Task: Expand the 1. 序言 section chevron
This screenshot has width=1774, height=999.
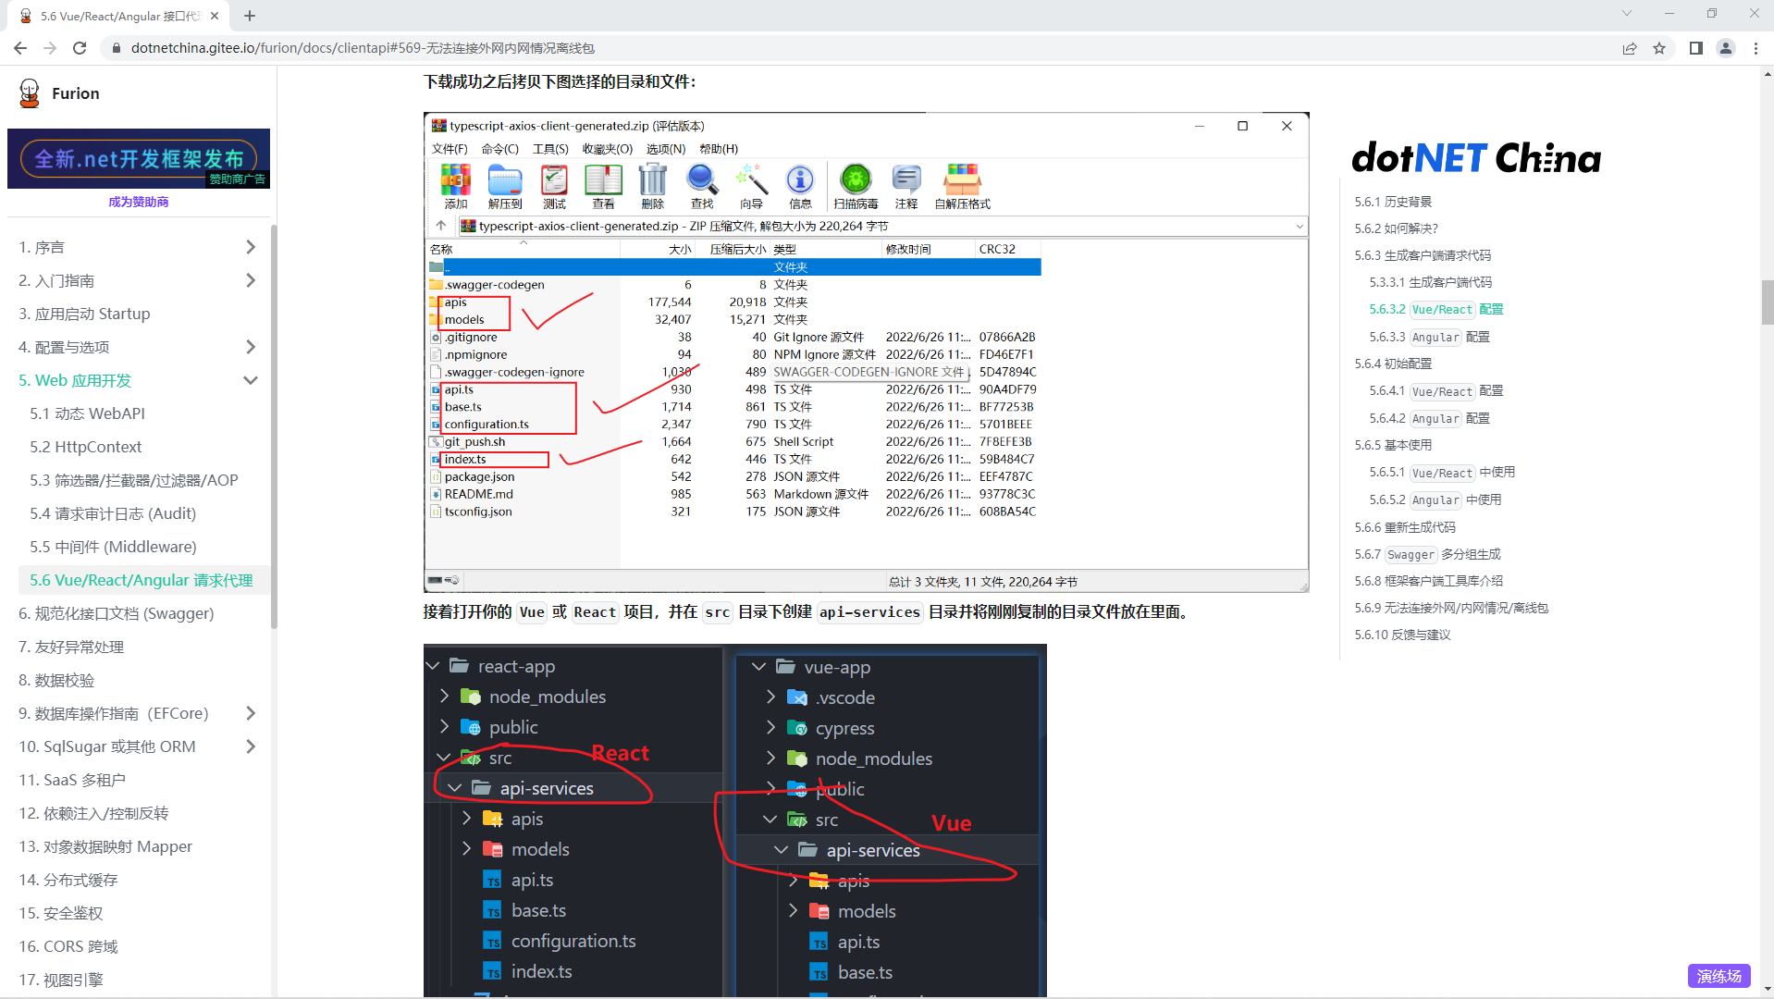Action: [251, 247]
